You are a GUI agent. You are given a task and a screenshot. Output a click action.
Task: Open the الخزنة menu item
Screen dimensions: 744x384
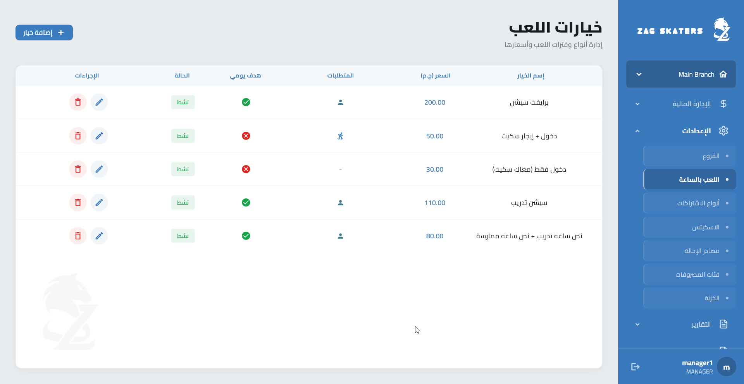(x=690, y=298)
